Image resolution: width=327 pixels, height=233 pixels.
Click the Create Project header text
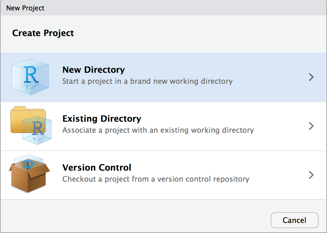(x=43, y=33)
